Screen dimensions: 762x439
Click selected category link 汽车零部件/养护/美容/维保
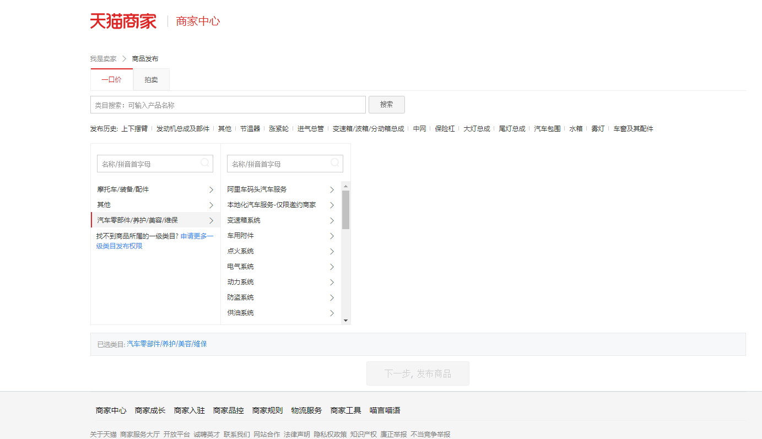167,344
